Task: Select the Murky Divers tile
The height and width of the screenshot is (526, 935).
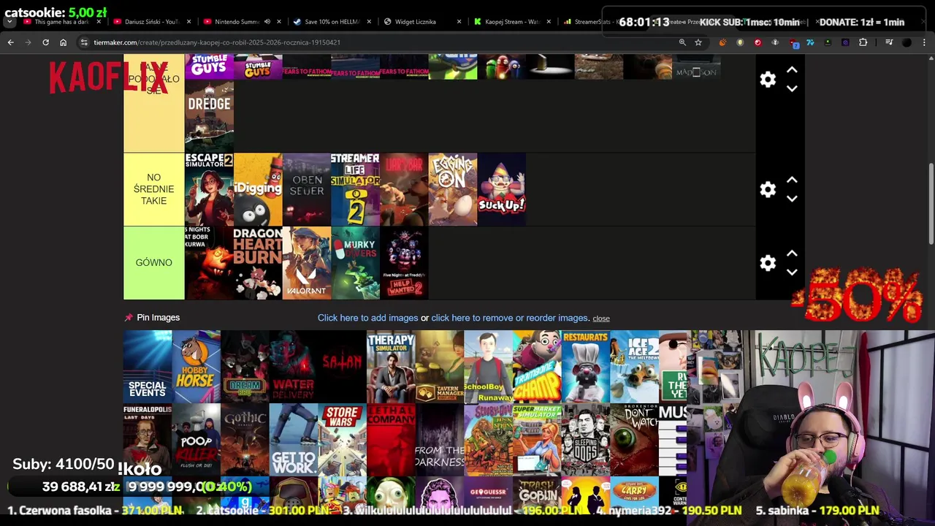Action: (x=355, y=263)
